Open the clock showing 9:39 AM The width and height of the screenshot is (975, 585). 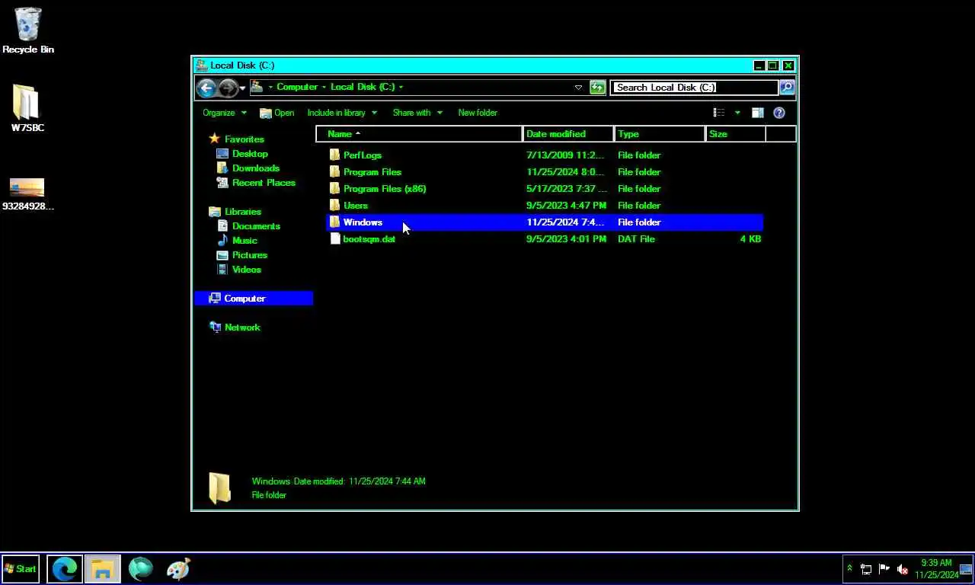click(x=936, y=569)
